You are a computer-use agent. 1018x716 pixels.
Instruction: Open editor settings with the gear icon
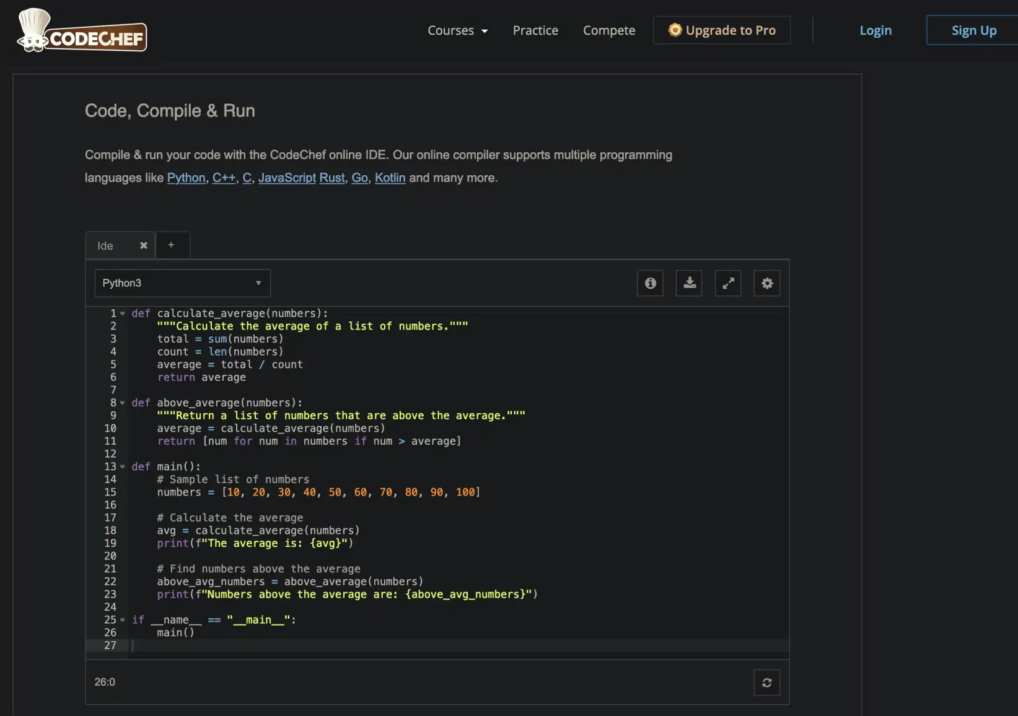point(767,283)
